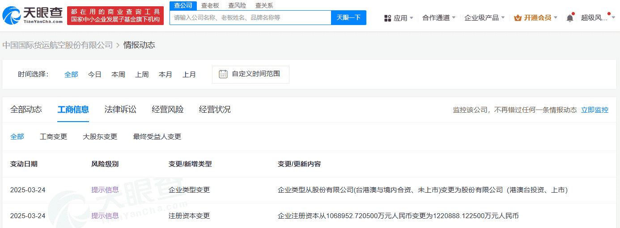The height and width of the screenshot is (228, 620).
Task: Open the 法律诉讼 tab
Action: pos(120,110)
